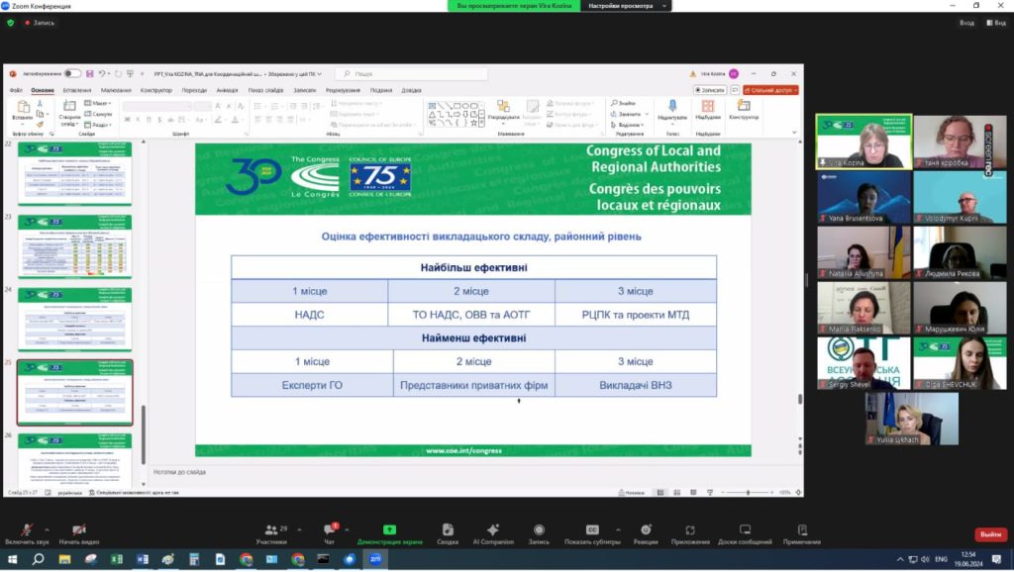This screenshot has width=1014, height=572.
Task: Expand audio options arrow beside microphone
Action: (47, 530)
